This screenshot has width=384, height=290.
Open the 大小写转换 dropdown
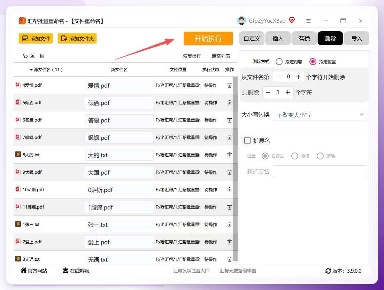[320, 115]
